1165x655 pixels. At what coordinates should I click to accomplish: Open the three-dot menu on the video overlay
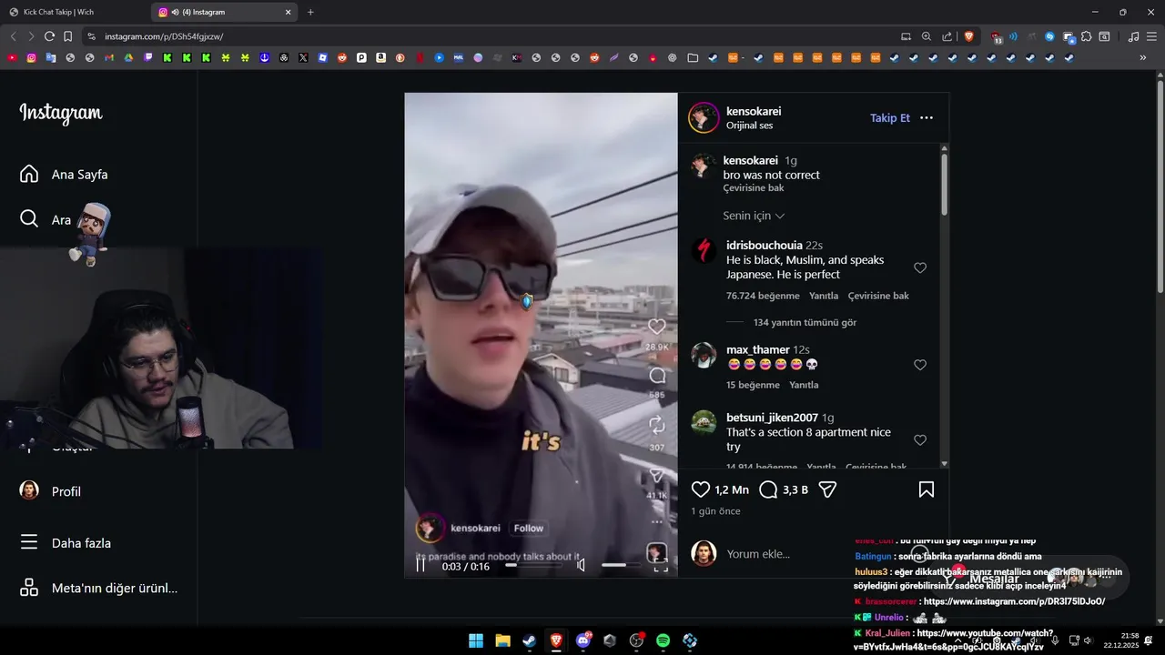coord(656,522)
